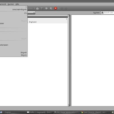Open the Hilfe menu
This screenshot has width=114, height=114.
pyautogui.click(x=17, y=4)
